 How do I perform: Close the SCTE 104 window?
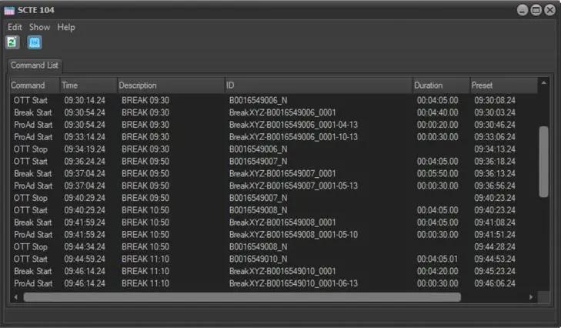(x=549, y=10)
